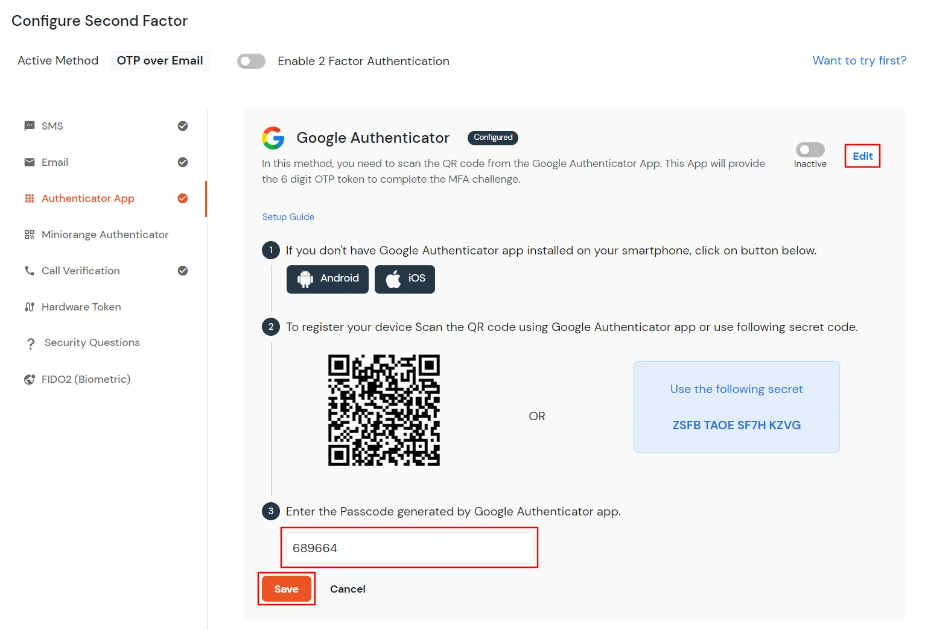This screenshot has width=925, height=630.
Task: Toggle the Inactive switch for Google Authenticator
Action: click(810, 151)
